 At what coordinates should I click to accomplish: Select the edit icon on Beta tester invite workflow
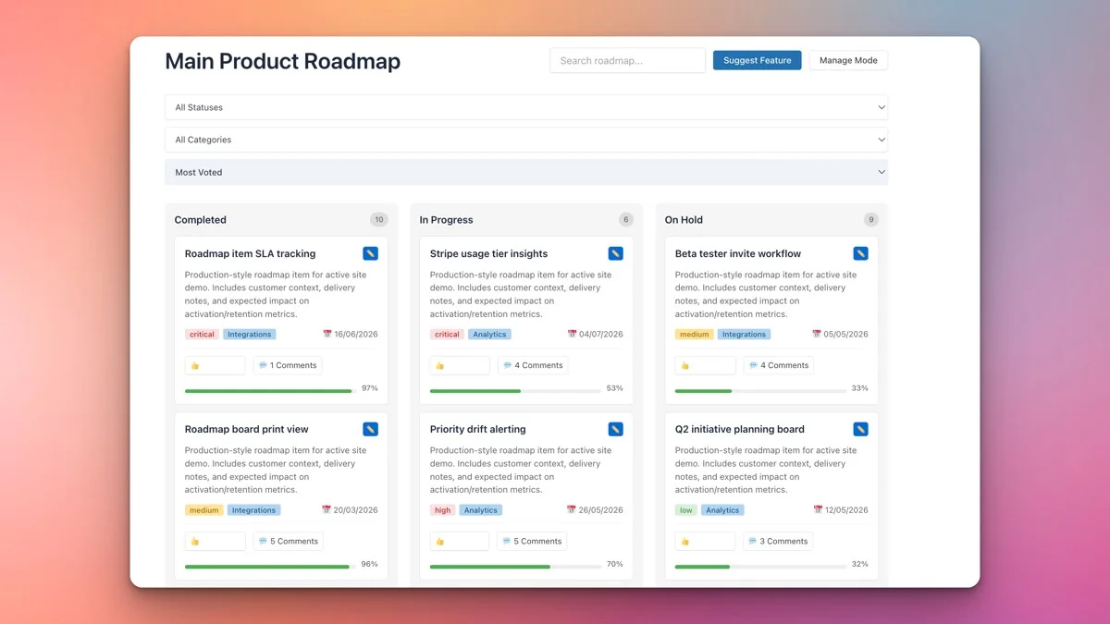(x=860, y=252)
